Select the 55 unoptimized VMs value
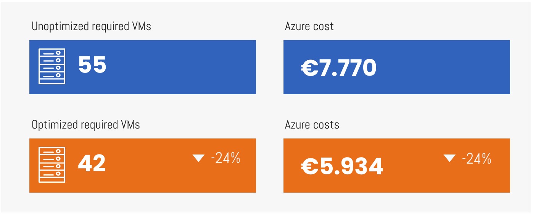The height and width of the screenshot is (214, 533). (x=92, y=65)
